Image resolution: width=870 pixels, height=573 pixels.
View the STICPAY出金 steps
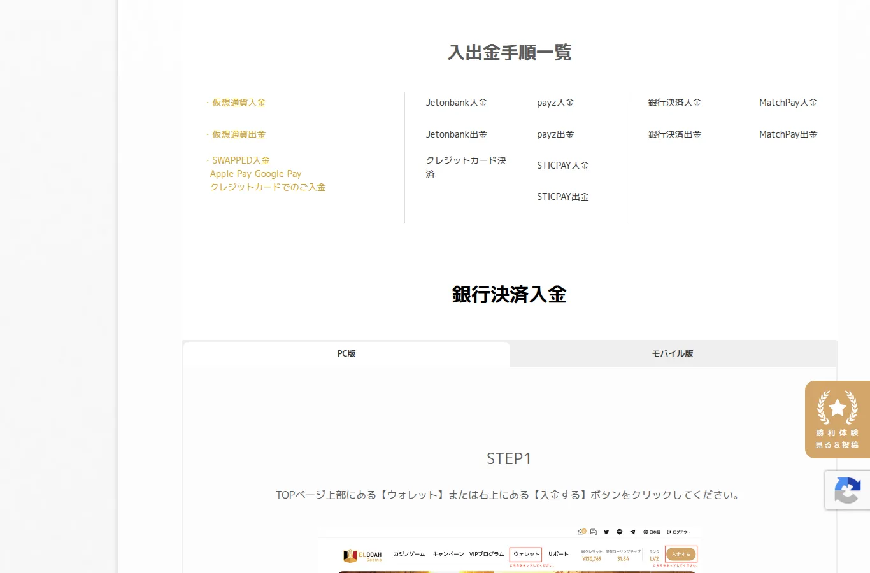point(563,197)
